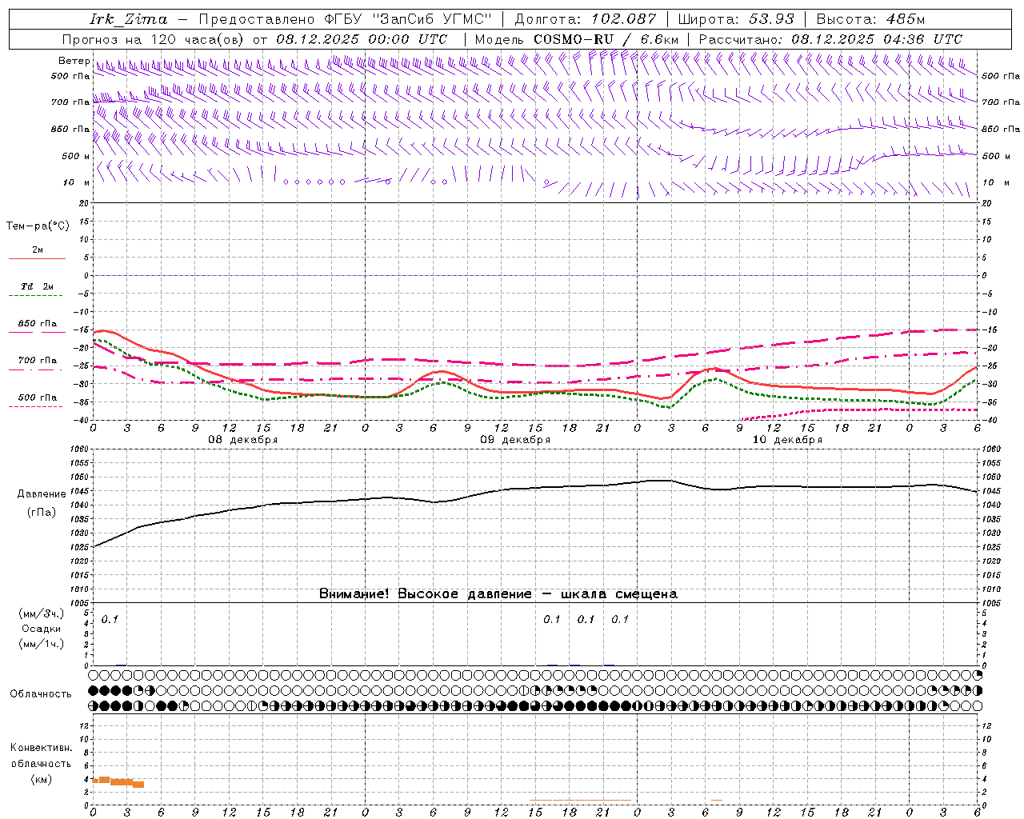Click the 08 декабря date label
This screenshot has height=819, width=1024.
point(243,440)
